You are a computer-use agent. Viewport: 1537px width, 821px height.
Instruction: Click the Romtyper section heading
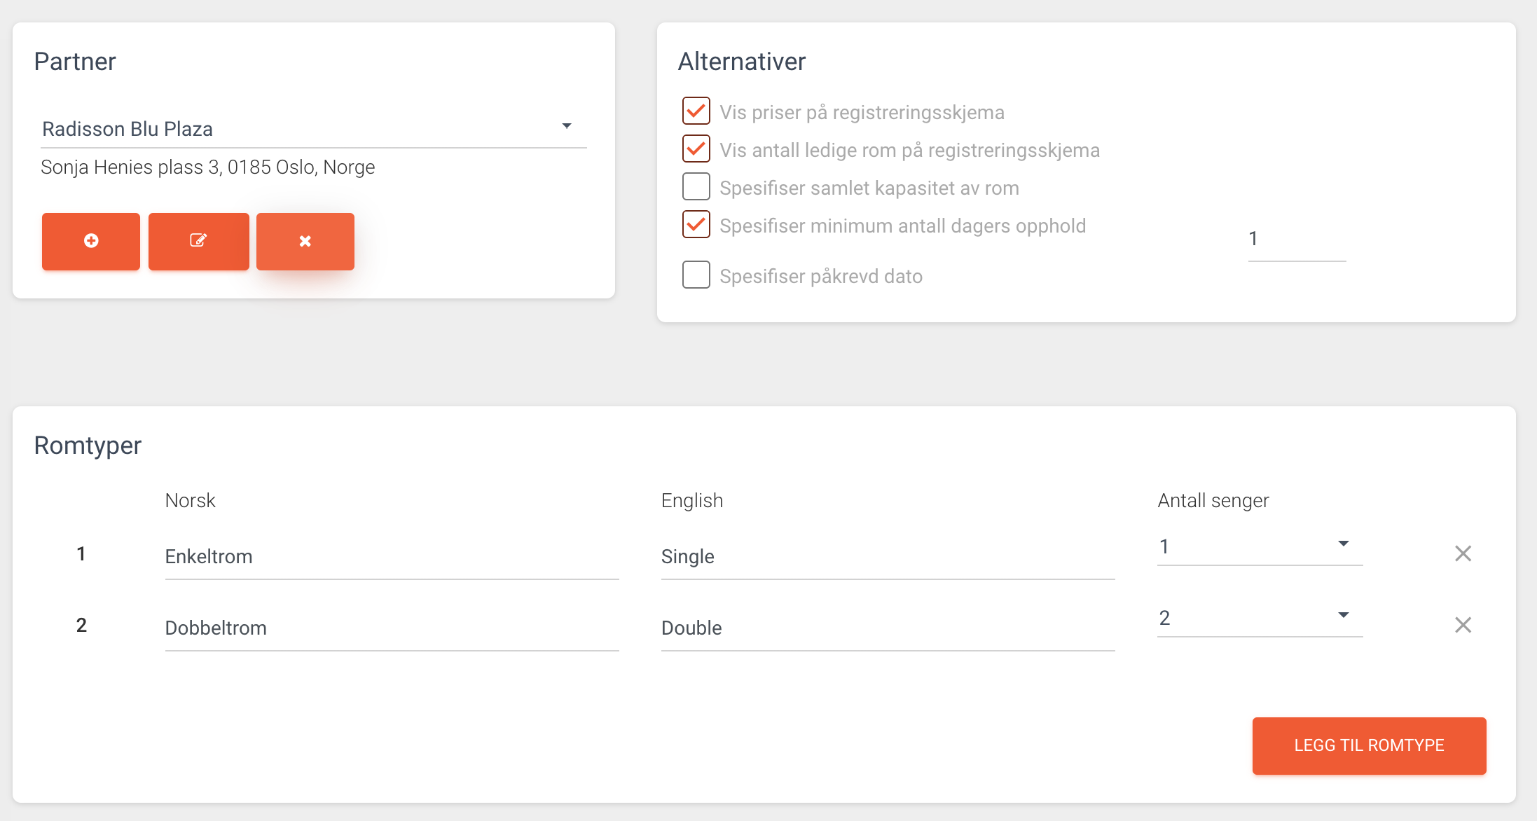(88, 446)
